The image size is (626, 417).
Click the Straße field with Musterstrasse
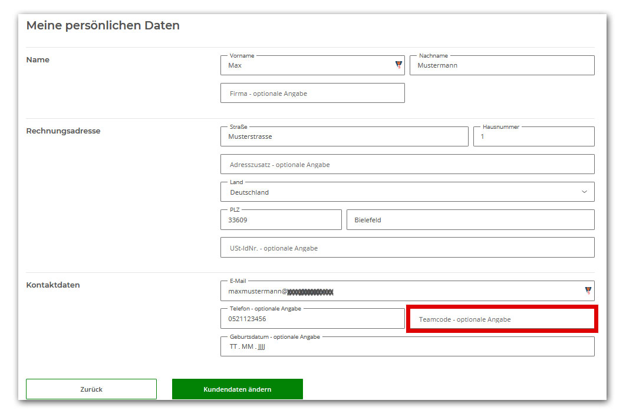tap(344, 136)
